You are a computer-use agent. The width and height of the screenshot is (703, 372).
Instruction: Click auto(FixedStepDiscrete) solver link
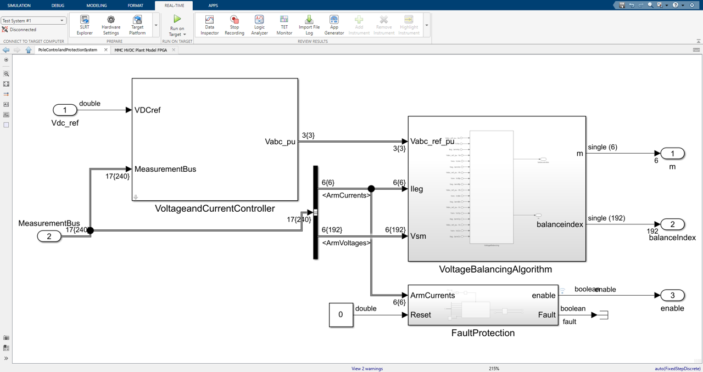(x=678, y=369)
